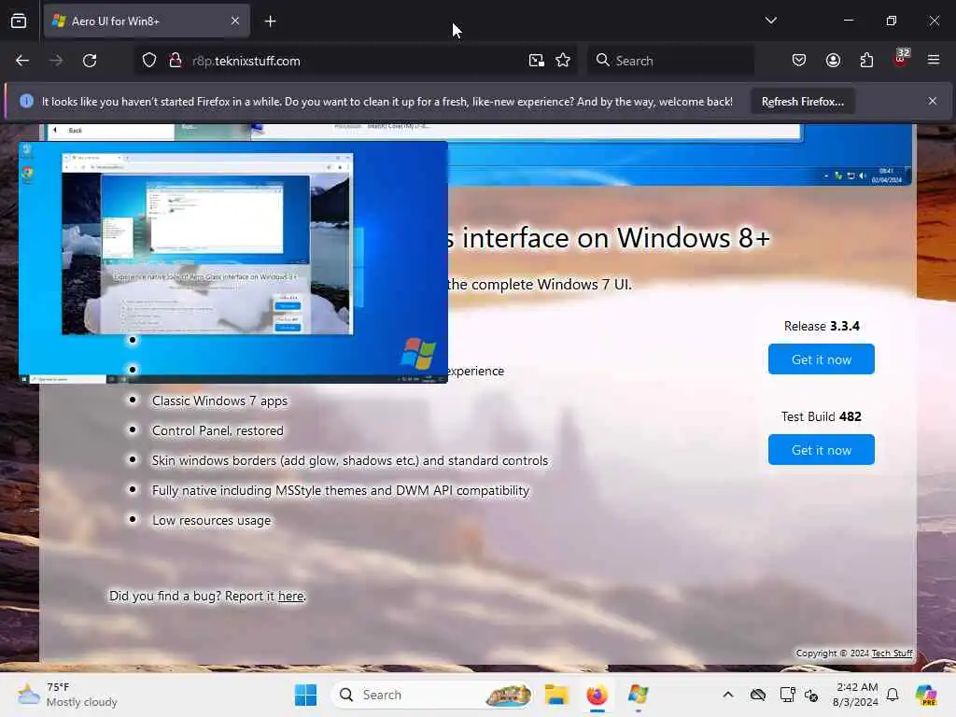This screenshot has width=956, height=717.
Task: Open a new tab with plus button
Action: pyautogui.click(x=271, y=21)
